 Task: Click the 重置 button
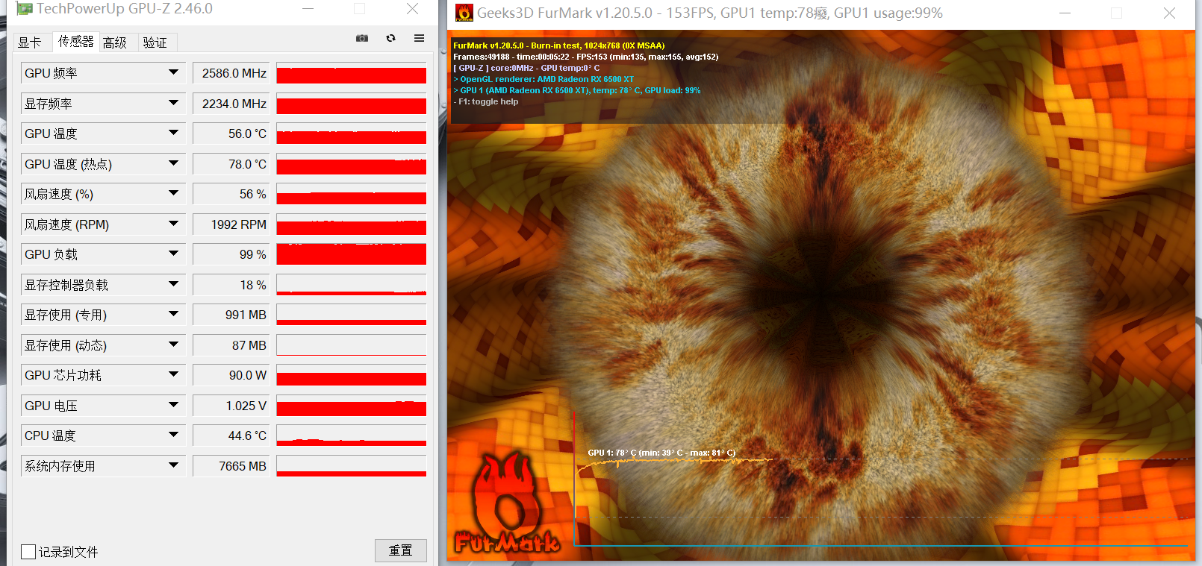pyautogui.click(x=401, y=550)
